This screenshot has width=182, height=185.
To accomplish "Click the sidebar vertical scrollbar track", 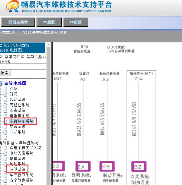I will 49,116.
